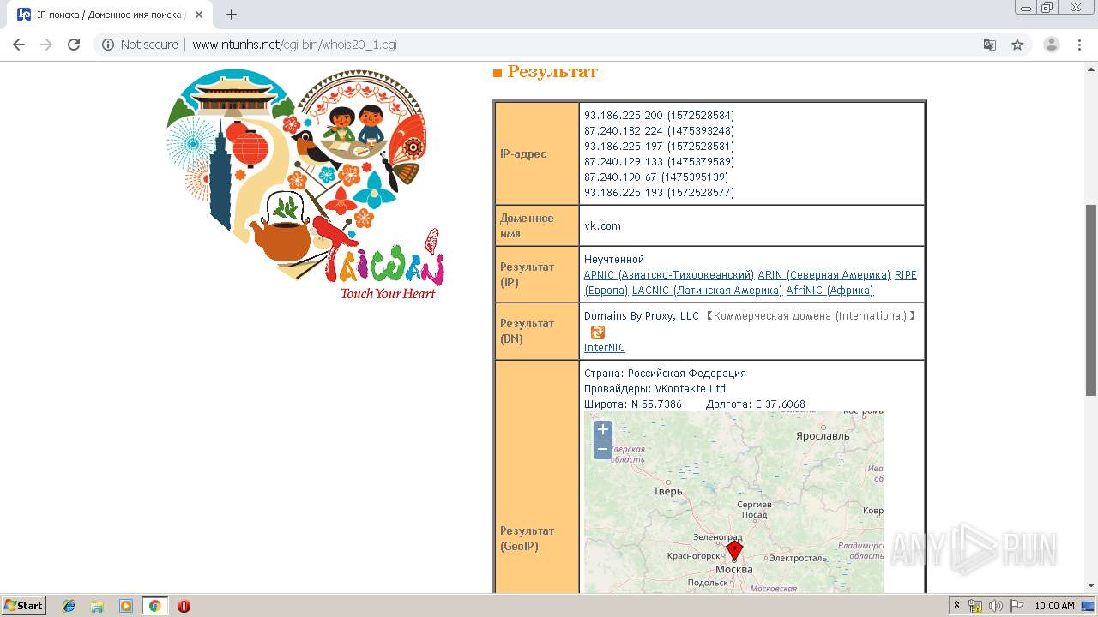
Task: Open the network tray icon
Action: pos(975,606)
